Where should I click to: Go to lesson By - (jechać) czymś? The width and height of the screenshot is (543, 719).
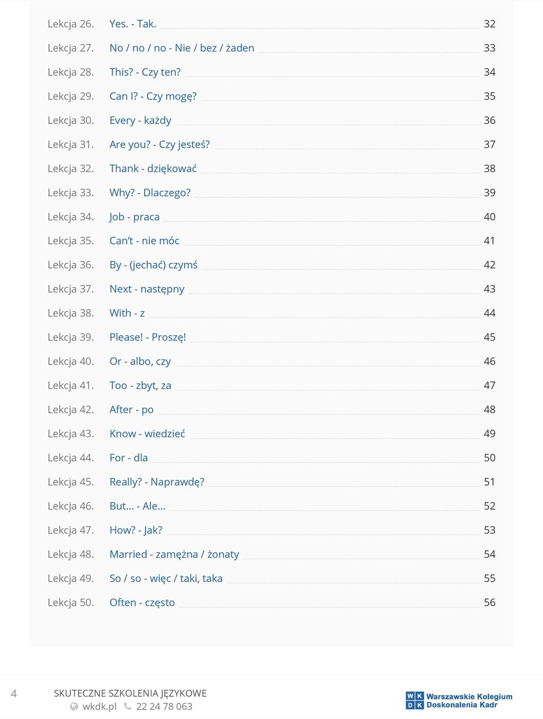[153, 265]
